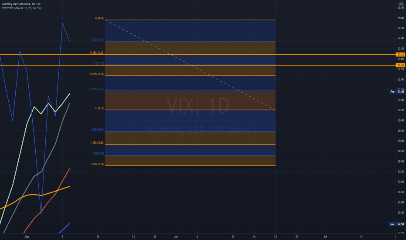Screen dimensions: 406x240
Task: Click the Fibonacci label 1.236(29.46)
Action: tap(97, 130)
